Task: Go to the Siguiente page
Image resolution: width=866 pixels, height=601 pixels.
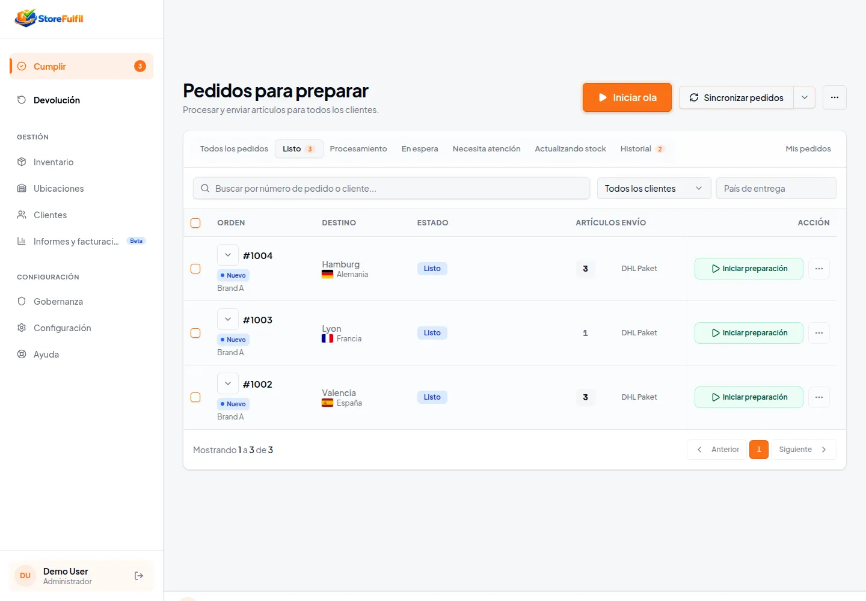Action: click(803, 450)
